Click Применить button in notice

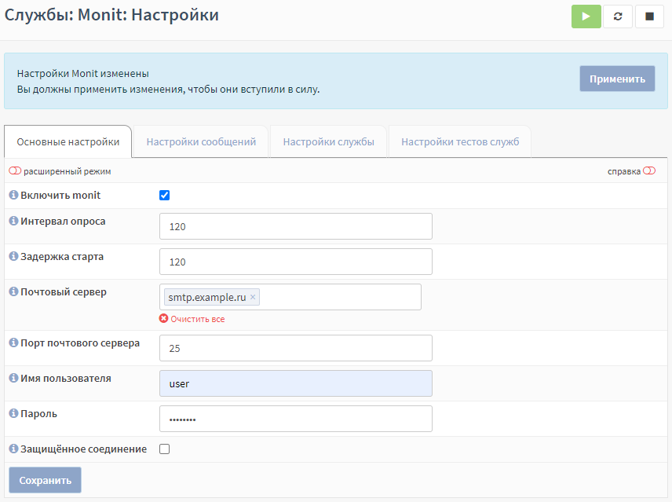[x=617, y=79]
